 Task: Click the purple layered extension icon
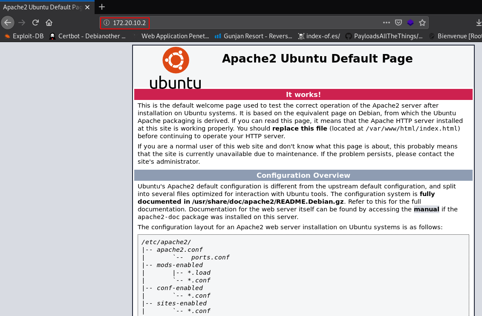[x=410, y=23]
